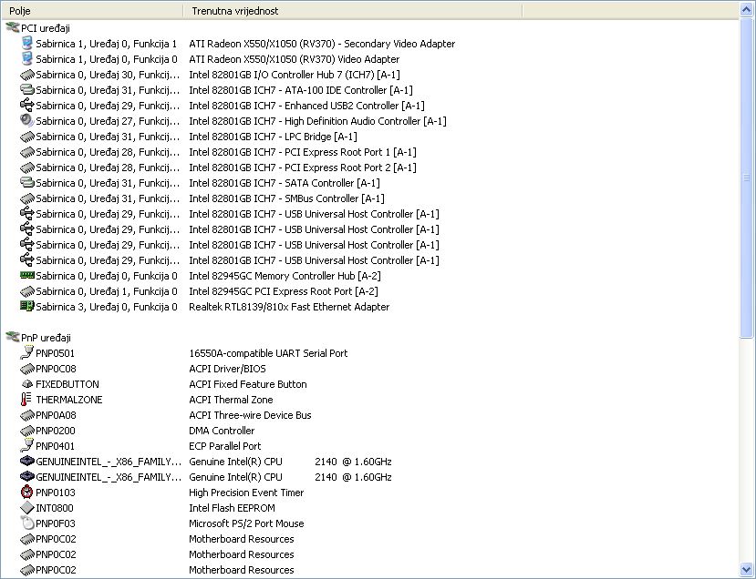
Task: Click 'Intel Flash EEPROM' value
Action: (232, 508)
